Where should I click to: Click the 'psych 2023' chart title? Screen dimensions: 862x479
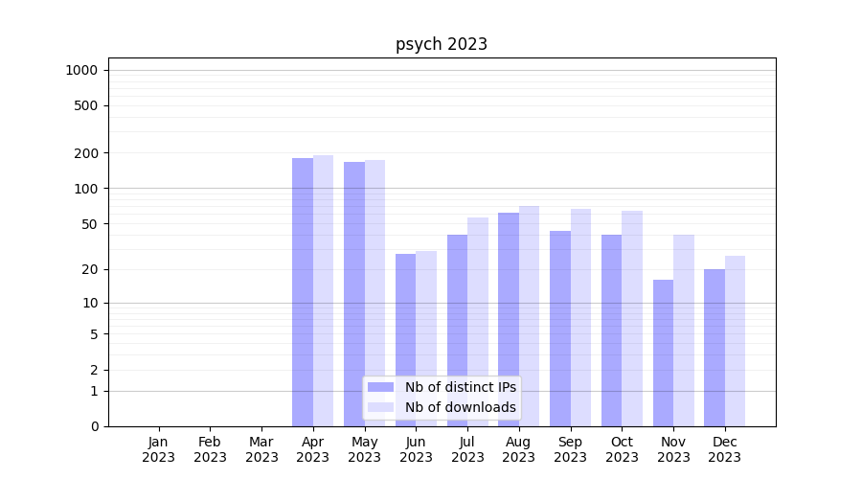(x=442, y=44)
